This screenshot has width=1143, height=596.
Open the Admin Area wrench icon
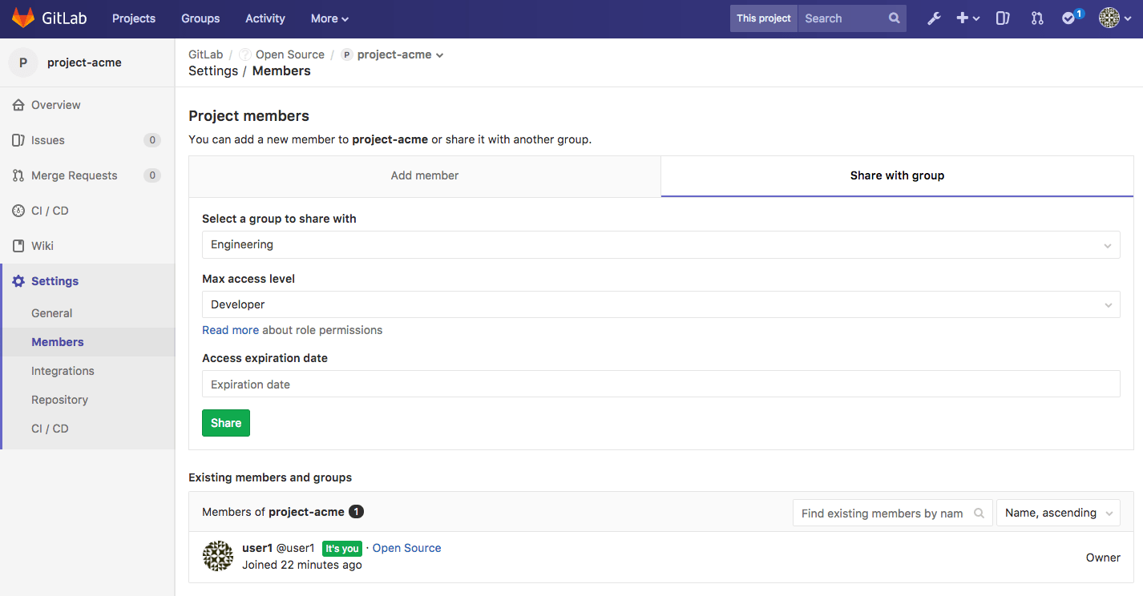click(934, 18)
